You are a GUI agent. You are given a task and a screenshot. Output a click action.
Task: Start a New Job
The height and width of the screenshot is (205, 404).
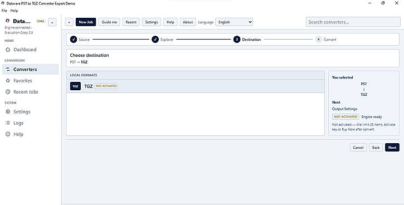(x=86, y=22)
